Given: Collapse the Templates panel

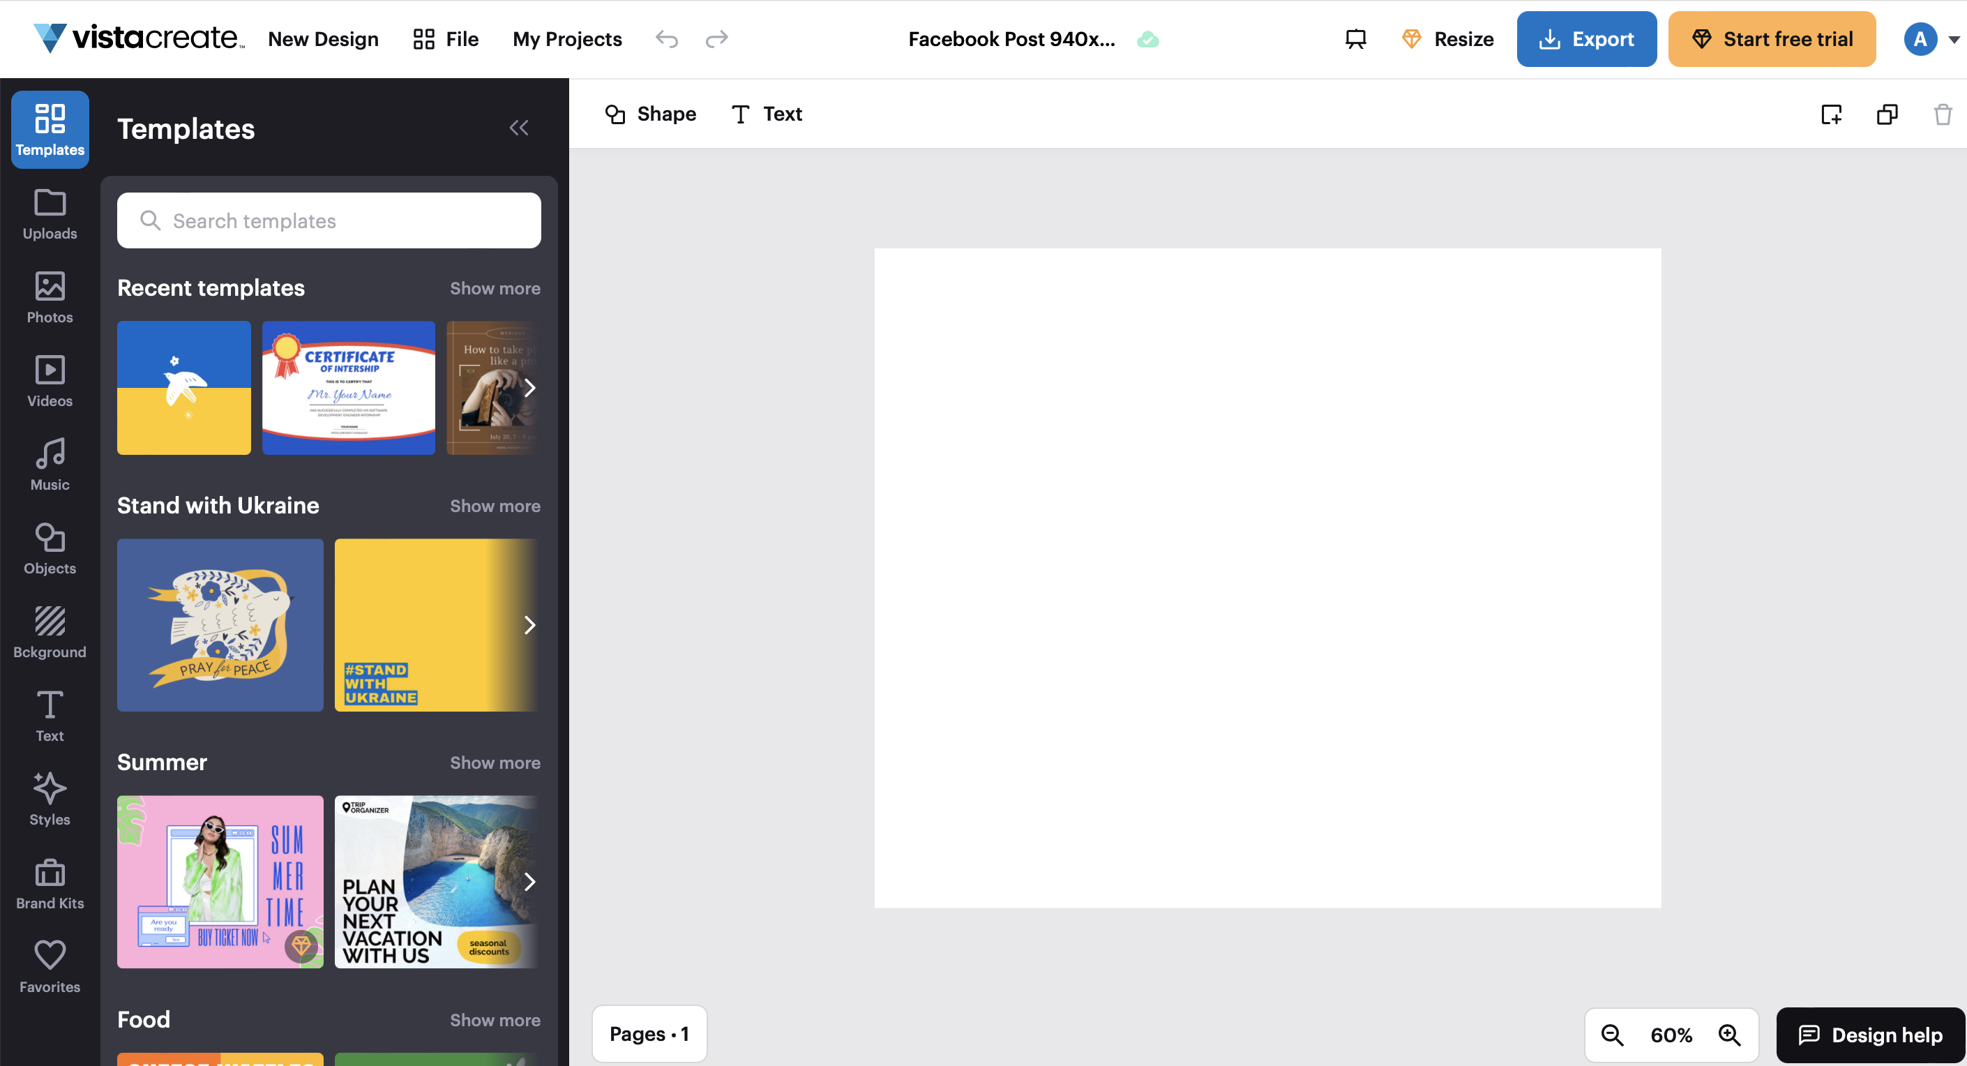Looking at the screenshot, I should pyautogui.click(x=519, y=128).
